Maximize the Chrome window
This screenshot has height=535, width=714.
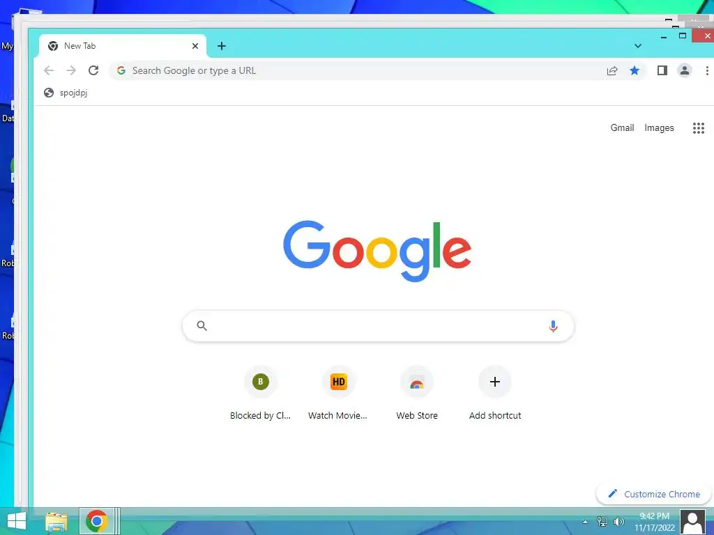point(683,36)
